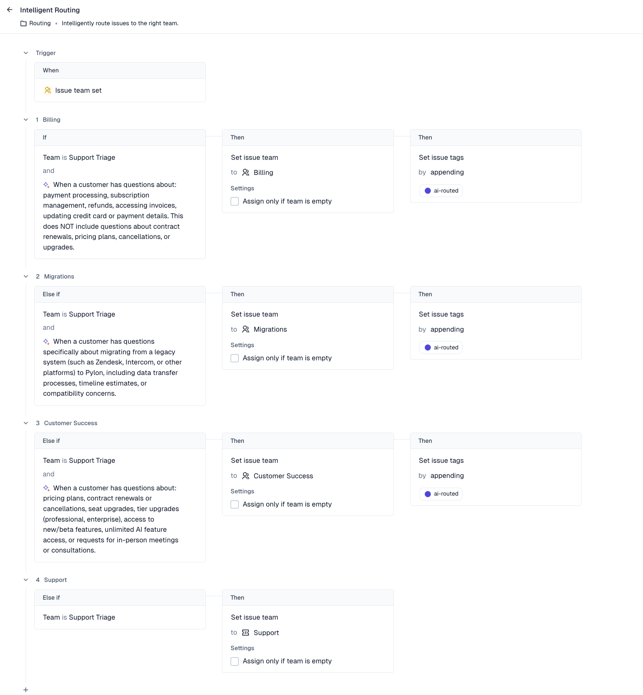Check 'Assign only if team is empty' for Support
The width and height of the screenshot is (643, 695).
[235, 661]
